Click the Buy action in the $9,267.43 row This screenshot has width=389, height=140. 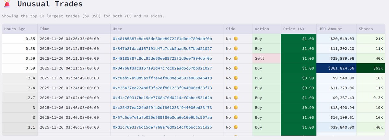(x=266, y=98)
